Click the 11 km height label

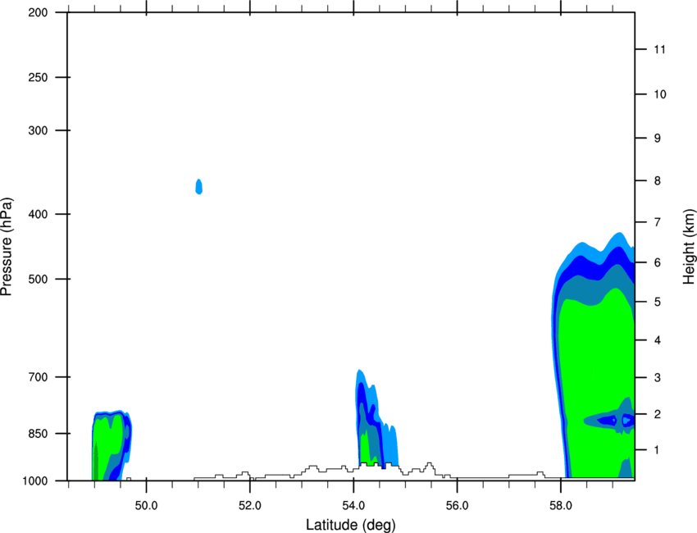pos(660,49)
